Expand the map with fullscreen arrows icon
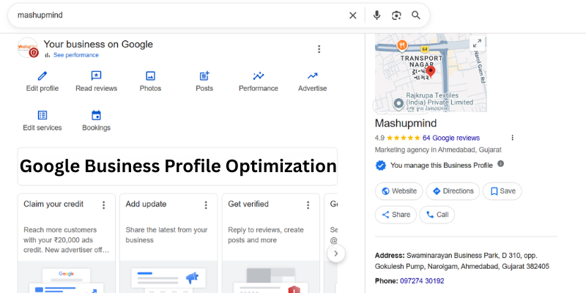The image size is (586, 293). 478,43
